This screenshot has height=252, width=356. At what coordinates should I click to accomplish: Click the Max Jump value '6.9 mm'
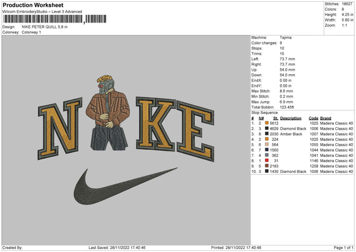tap(287, 102)
